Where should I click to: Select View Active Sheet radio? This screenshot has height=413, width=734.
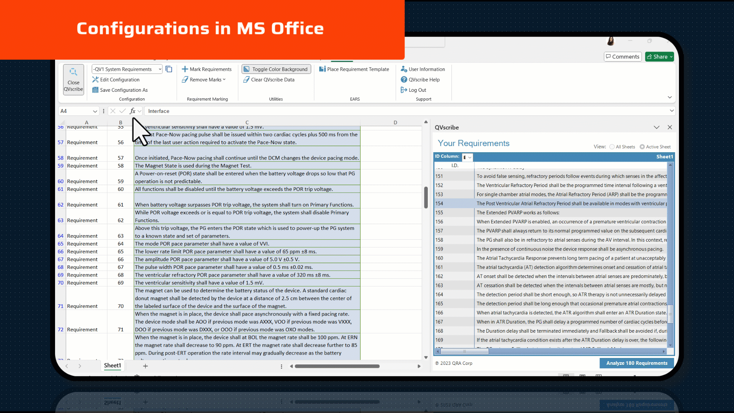pos(642,147)
